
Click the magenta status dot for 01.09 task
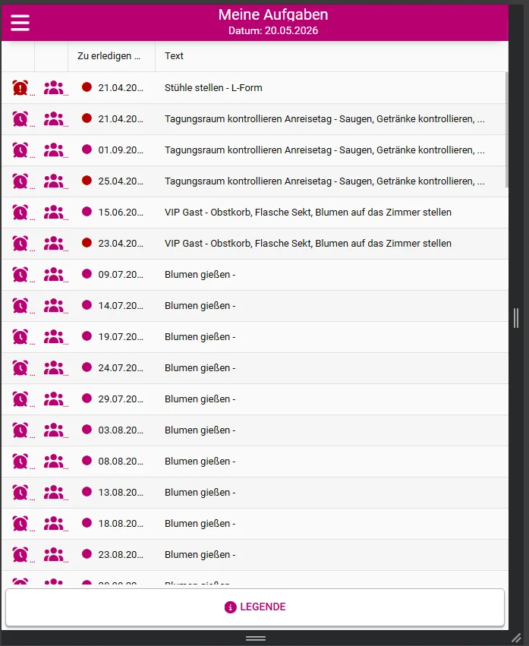pos(87,149)
